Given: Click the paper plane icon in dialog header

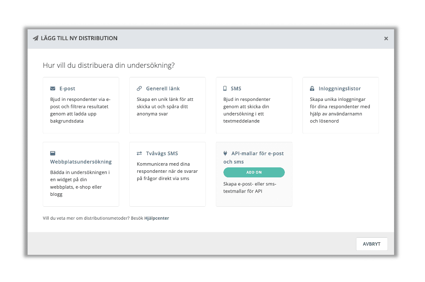Looking at the screenshot, I should click(x=36, y=38).
